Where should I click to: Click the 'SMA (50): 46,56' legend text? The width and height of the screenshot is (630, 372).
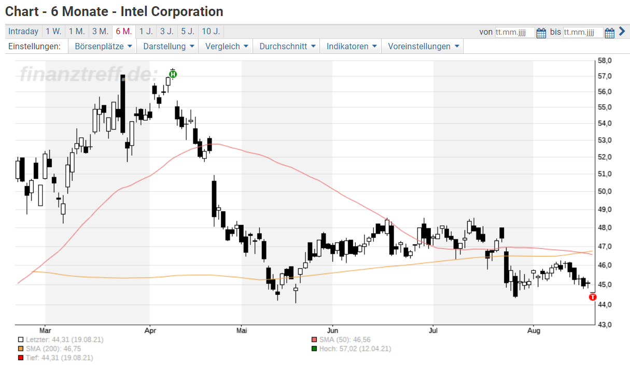coord(345,340)
